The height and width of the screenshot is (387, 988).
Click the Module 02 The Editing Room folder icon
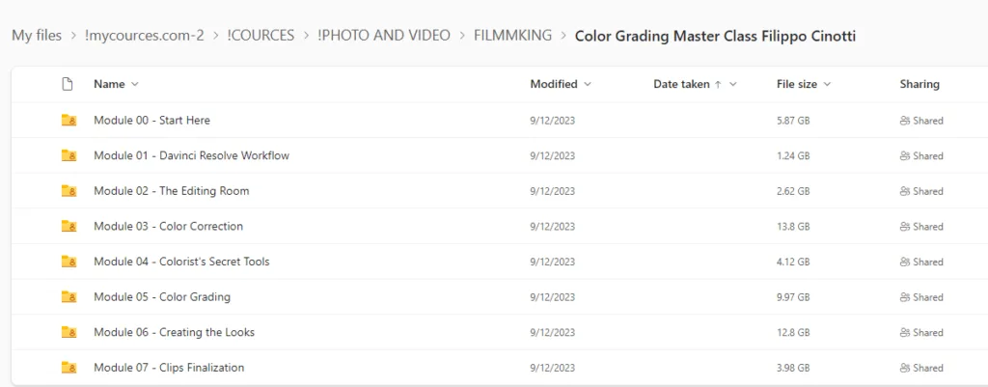tap(69, 191)
